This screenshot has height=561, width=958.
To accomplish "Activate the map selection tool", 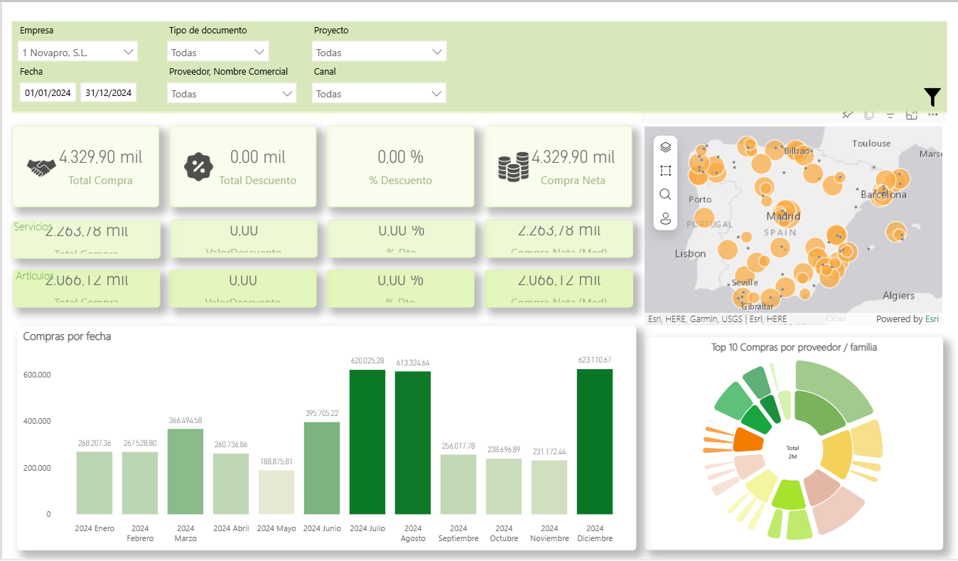I will [665, 171].
